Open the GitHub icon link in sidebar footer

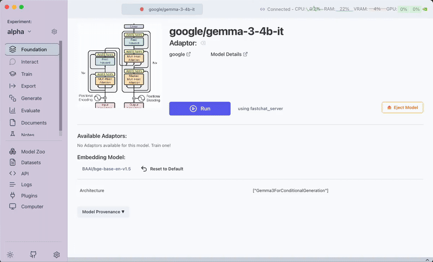33,254
